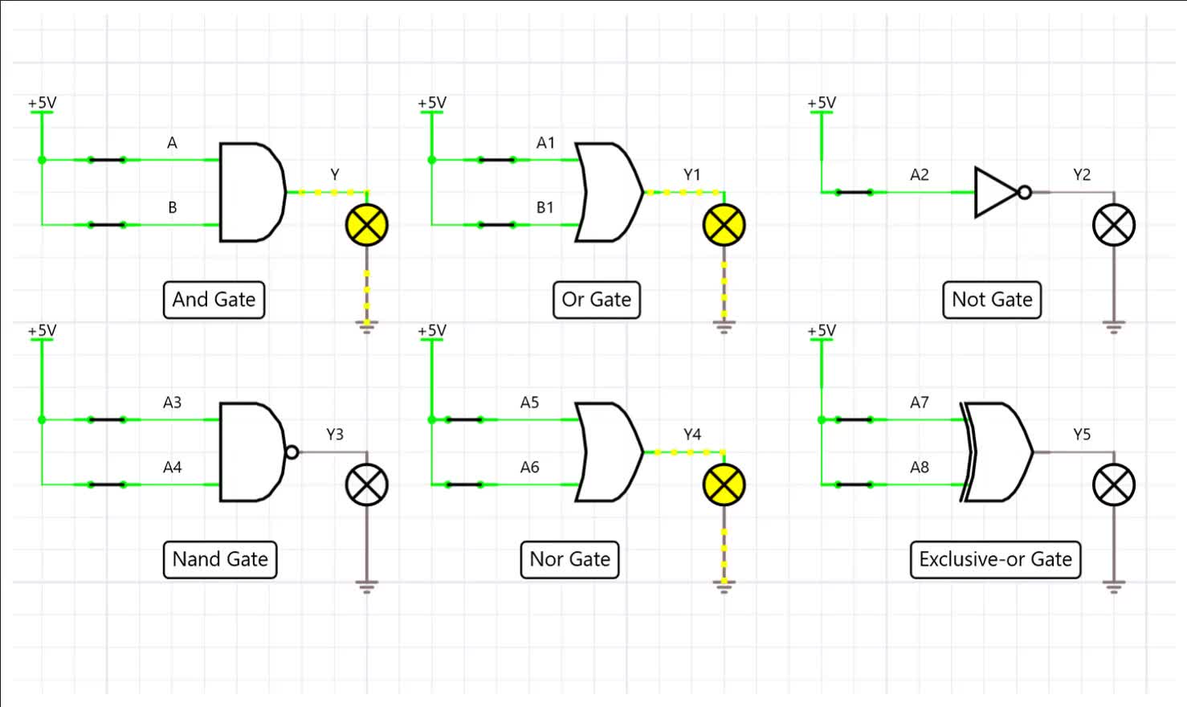Click the output label Y2

coord(1082,174)
